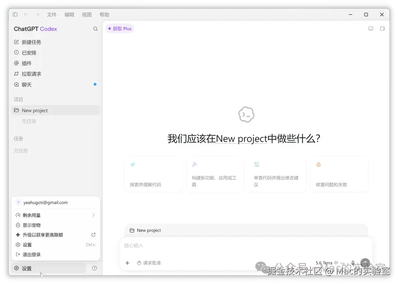Open the 拉取请求 pull requests item
Screen dimensions: 398x284
(x=55, y=74)
